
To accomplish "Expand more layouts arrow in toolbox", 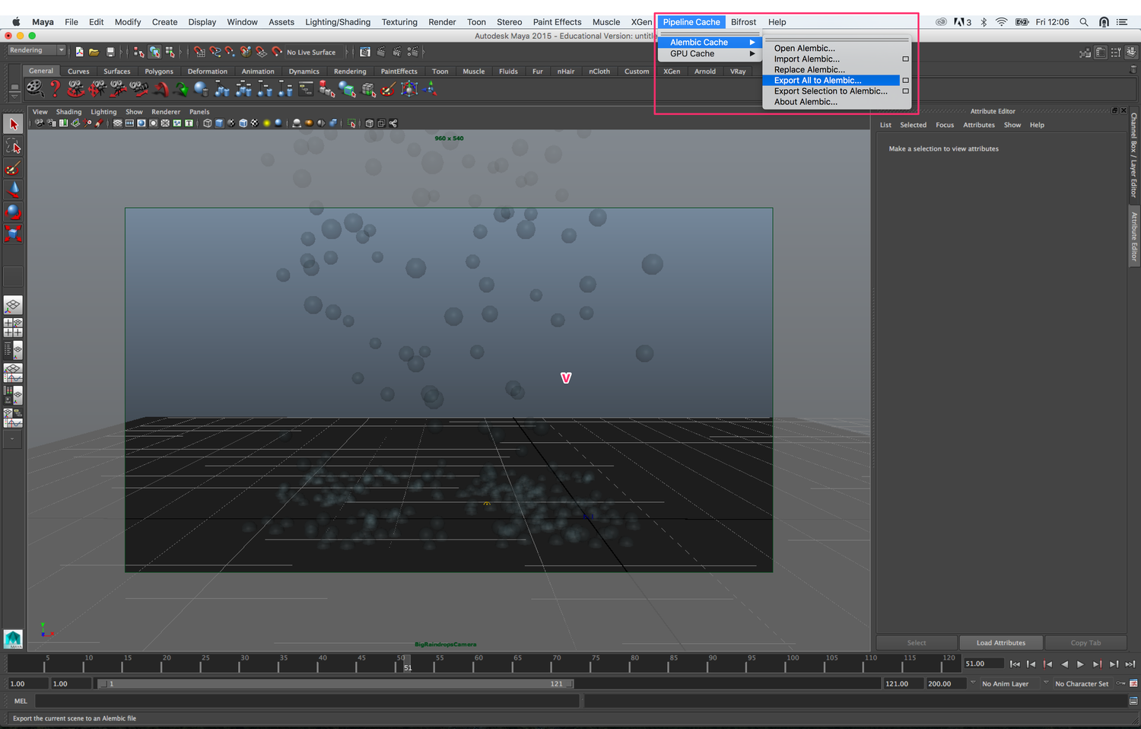I will (x=13, y=440).
